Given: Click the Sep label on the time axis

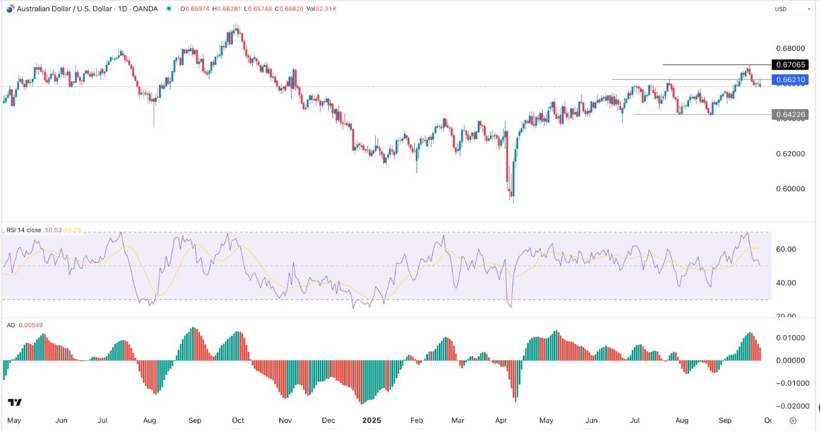Looking at the screenshot, I should click(x=725, y=421).
